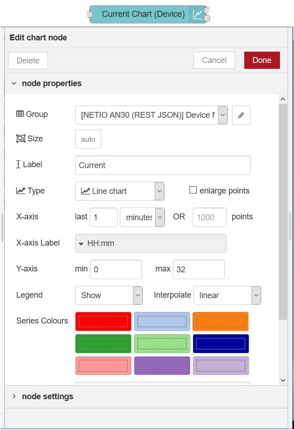Select the purple series colour swatch
Screen dimensions: 294x430
pyautogui.click(x=162, y=366)
